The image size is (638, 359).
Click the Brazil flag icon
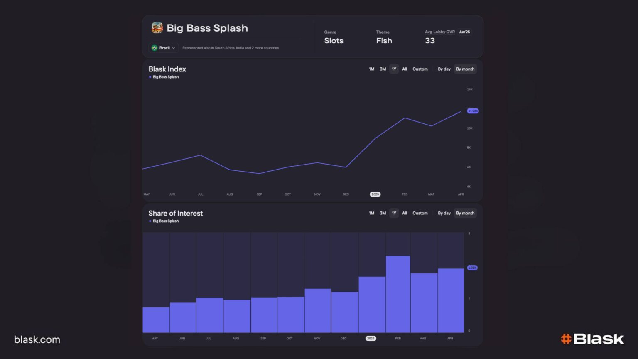(x=155, y=48)
